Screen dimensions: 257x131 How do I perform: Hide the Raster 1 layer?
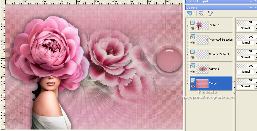coord(192,72)
